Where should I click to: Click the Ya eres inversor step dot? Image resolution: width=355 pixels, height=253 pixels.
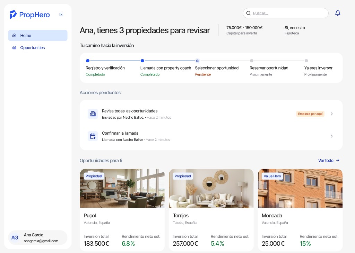tap(306, 61)
